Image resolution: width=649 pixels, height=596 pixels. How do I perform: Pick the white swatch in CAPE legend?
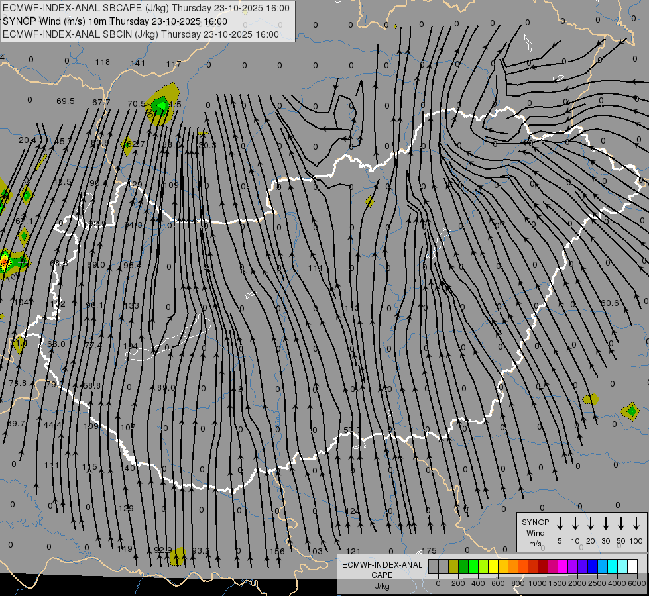pyautogui.click(x=632, y=567)
